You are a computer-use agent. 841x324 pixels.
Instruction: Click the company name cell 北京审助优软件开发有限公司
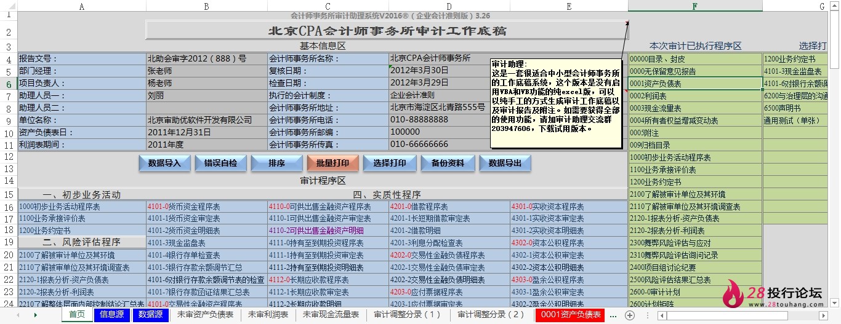click(206, 121)
